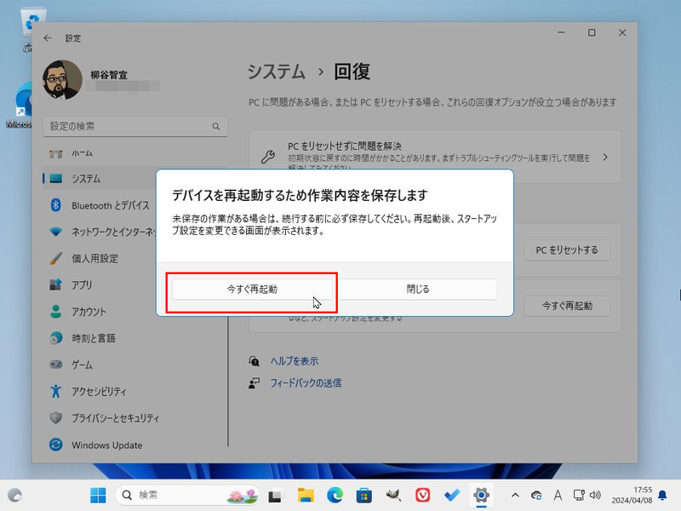This screenshot has width=681, height=511.
Task: Click 今すぐ再起動 in the dialog
Action: (x=252, y=290)
